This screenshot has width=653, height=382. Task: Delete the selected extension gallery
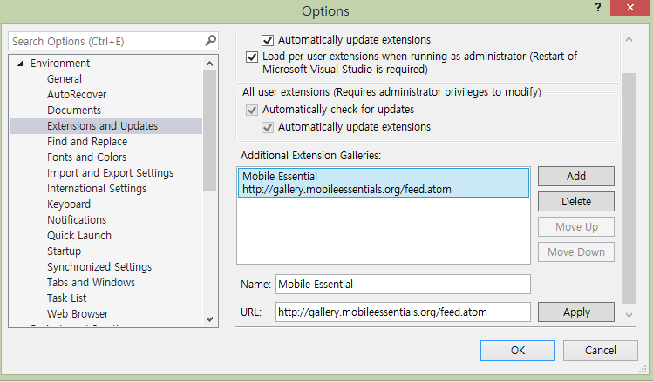pyautogui.click(x=576, y=202)
